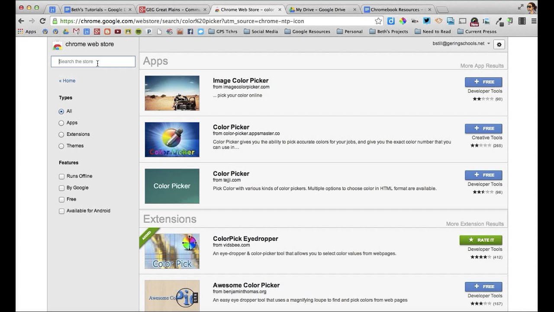Open the Gmail bookmark icon
The width and height of the screenshot is (554, 312).
[76, 31]
